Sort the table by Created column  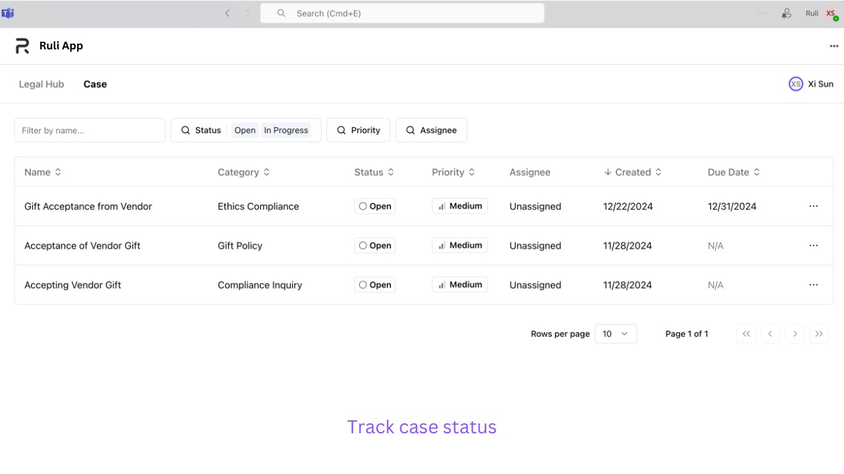[x=633, y=172]
